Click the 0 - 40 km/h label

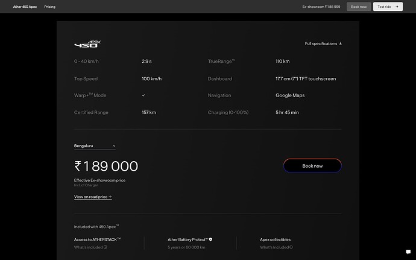(x=86, y=62)
